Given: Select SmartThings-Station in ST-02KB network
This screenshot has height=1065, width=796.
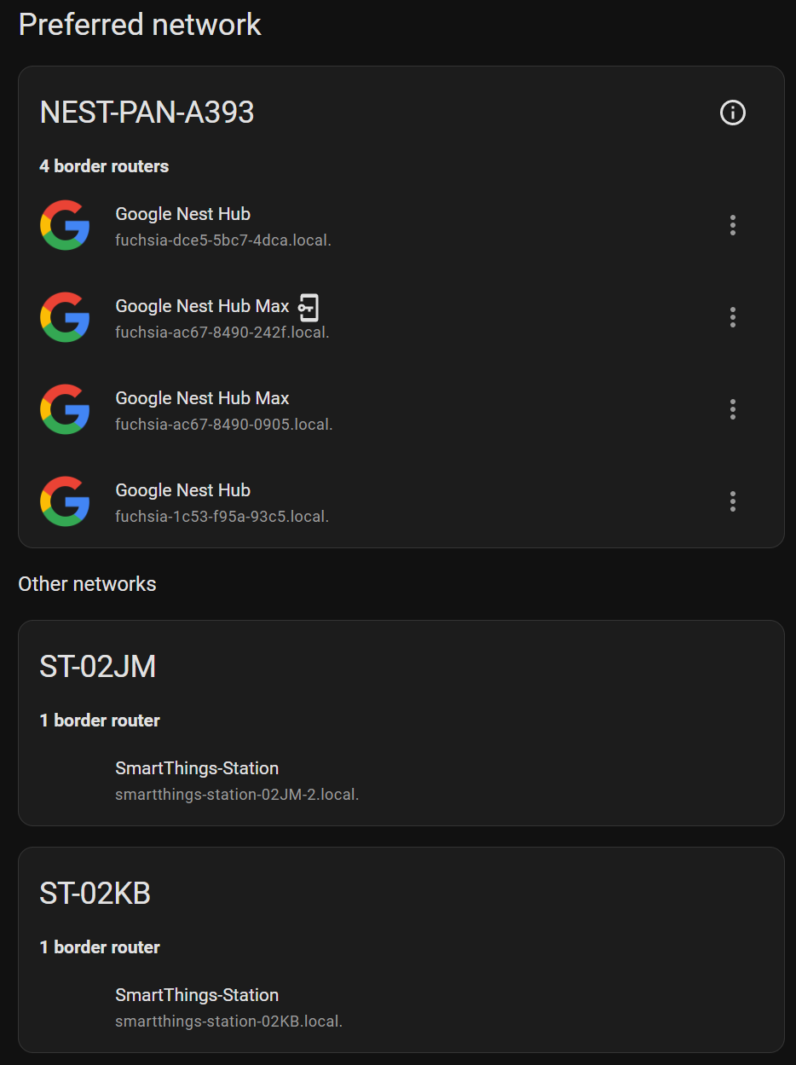Looking at the screenshot, I should click(x=197, y=995).
